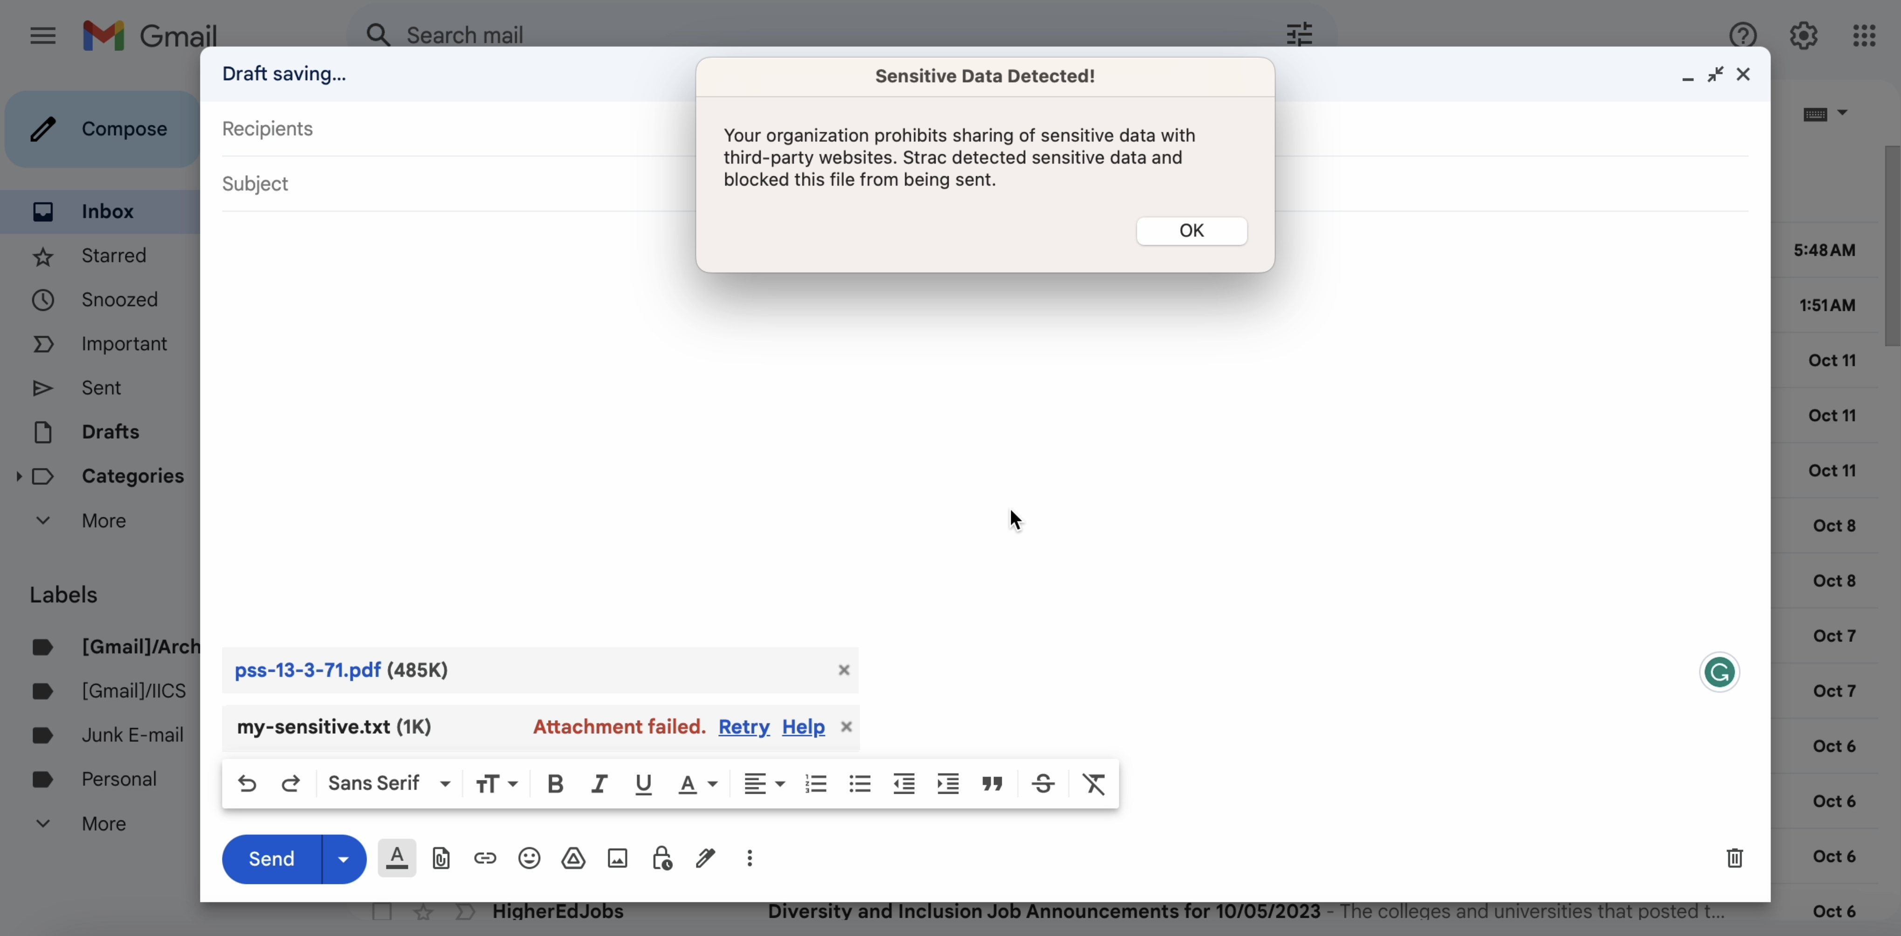This screenshot has height=936, width=1901.
Task: Toggle strikethrough formatting
Action: tap(1043, 783)
